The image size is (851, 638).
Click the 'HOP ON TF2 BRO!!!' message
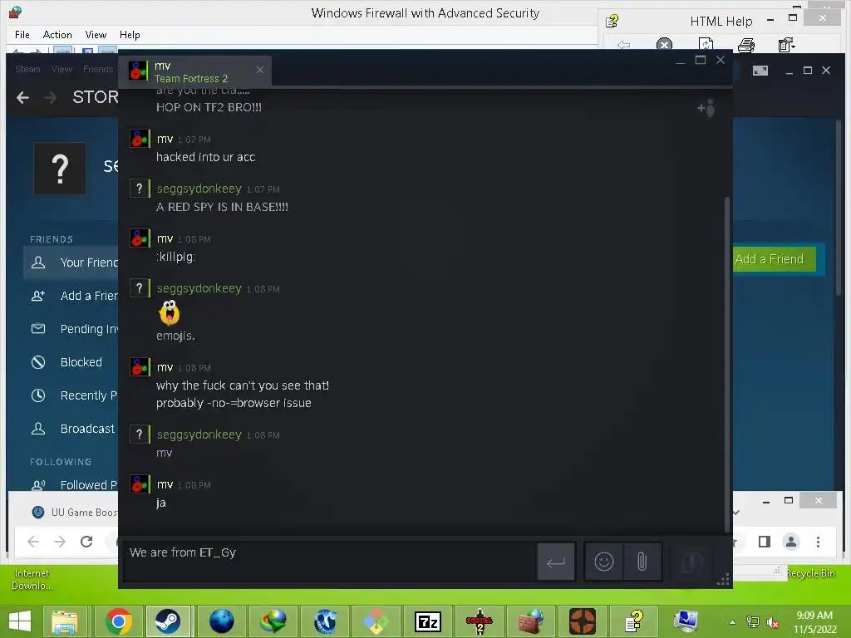(209, 107)
